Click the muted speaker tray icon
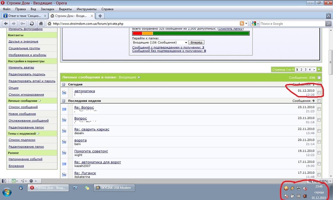This screenshot has width=333, height=200. tap(305, 188)
